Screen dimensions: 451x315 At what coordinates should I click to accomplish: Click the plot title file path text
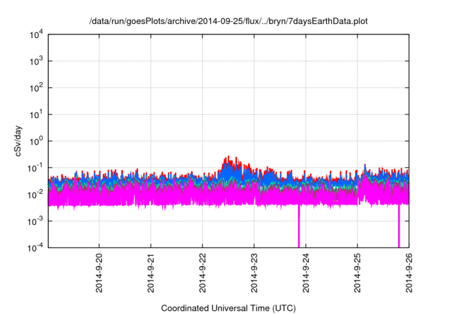228,21
